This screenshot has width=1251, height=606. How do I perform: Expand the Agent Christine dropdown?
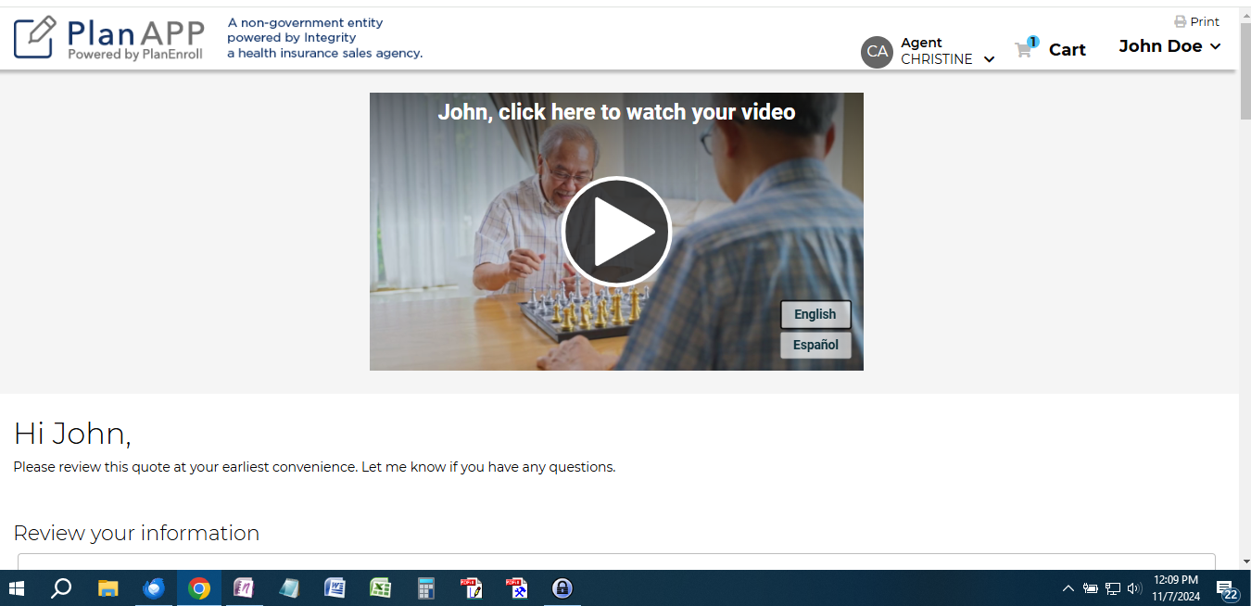point(989,59)
